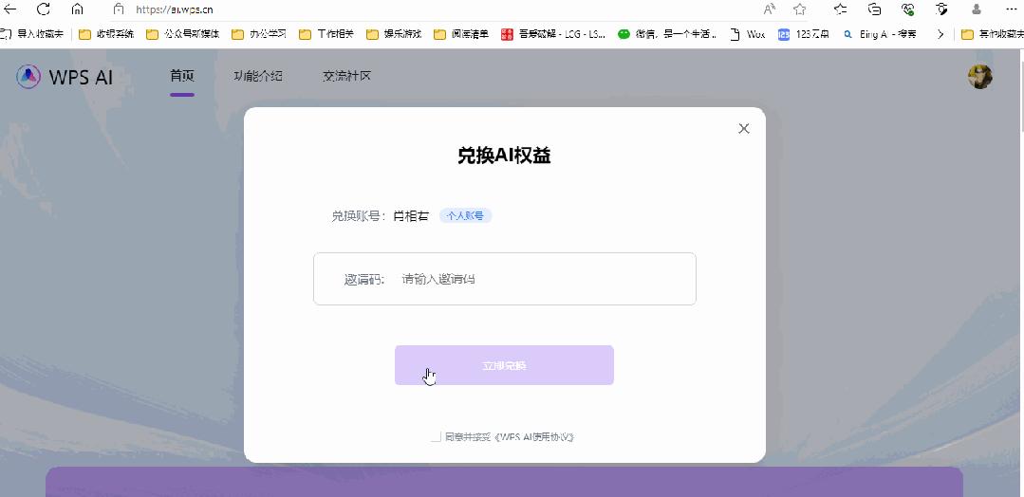Open the 工作相关 bookmark folder
Screen dimensions: 1024x497
[326, 34]
